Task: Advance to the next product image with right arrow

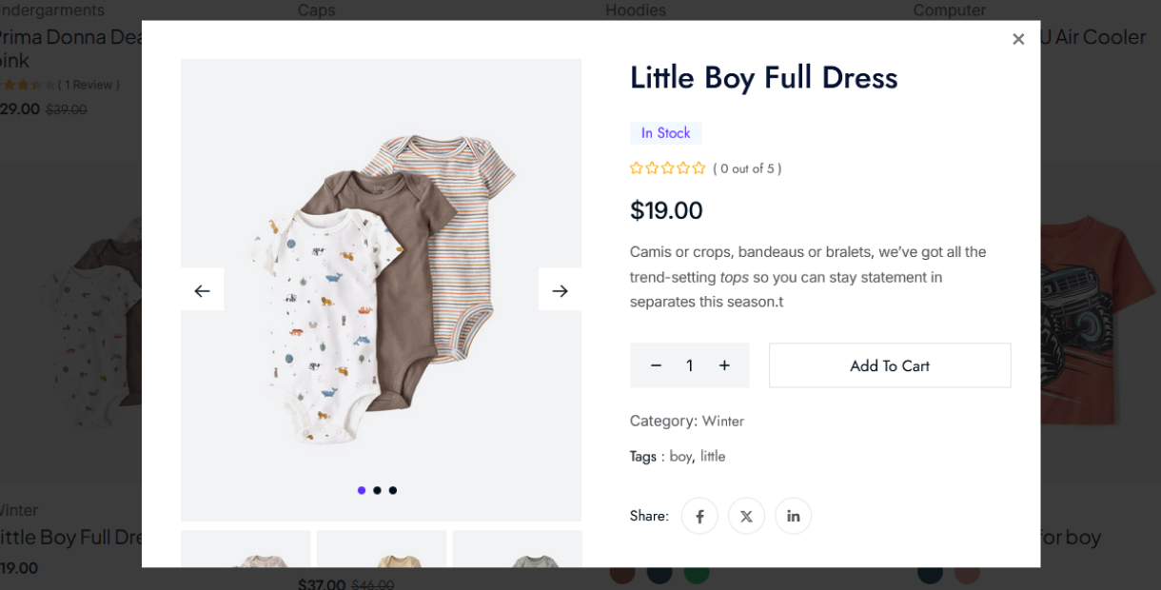Action: click(x=560, y=290)
